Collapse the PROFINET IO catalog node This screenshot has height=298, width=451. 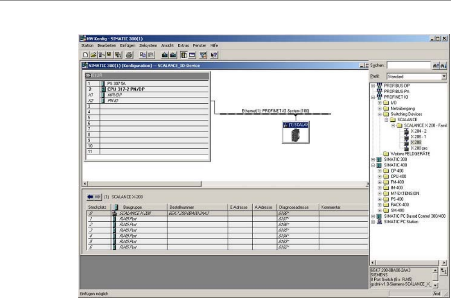[x=373, y=97]
